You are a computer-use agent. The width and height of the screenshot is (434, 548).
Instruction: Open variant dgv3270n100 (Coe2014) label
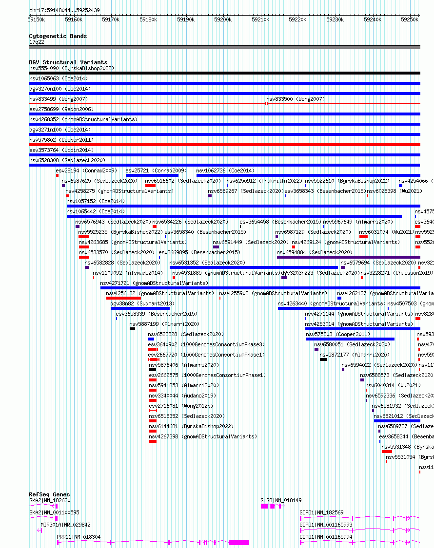click(x=60, y=89)
